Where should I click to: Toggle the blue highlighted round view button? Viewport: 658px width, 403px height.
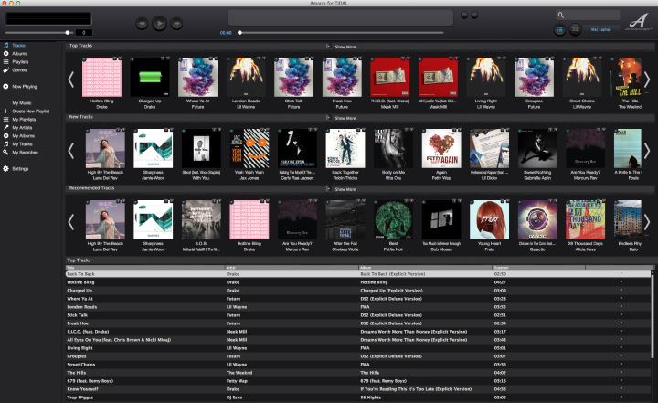559,30
